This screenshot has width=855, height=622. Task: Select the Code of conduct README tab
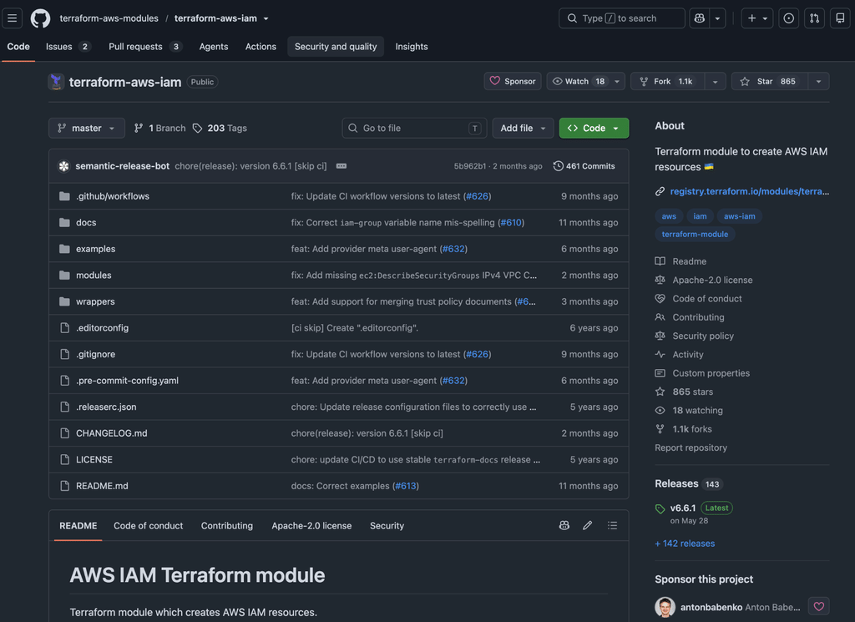(149, 525)
